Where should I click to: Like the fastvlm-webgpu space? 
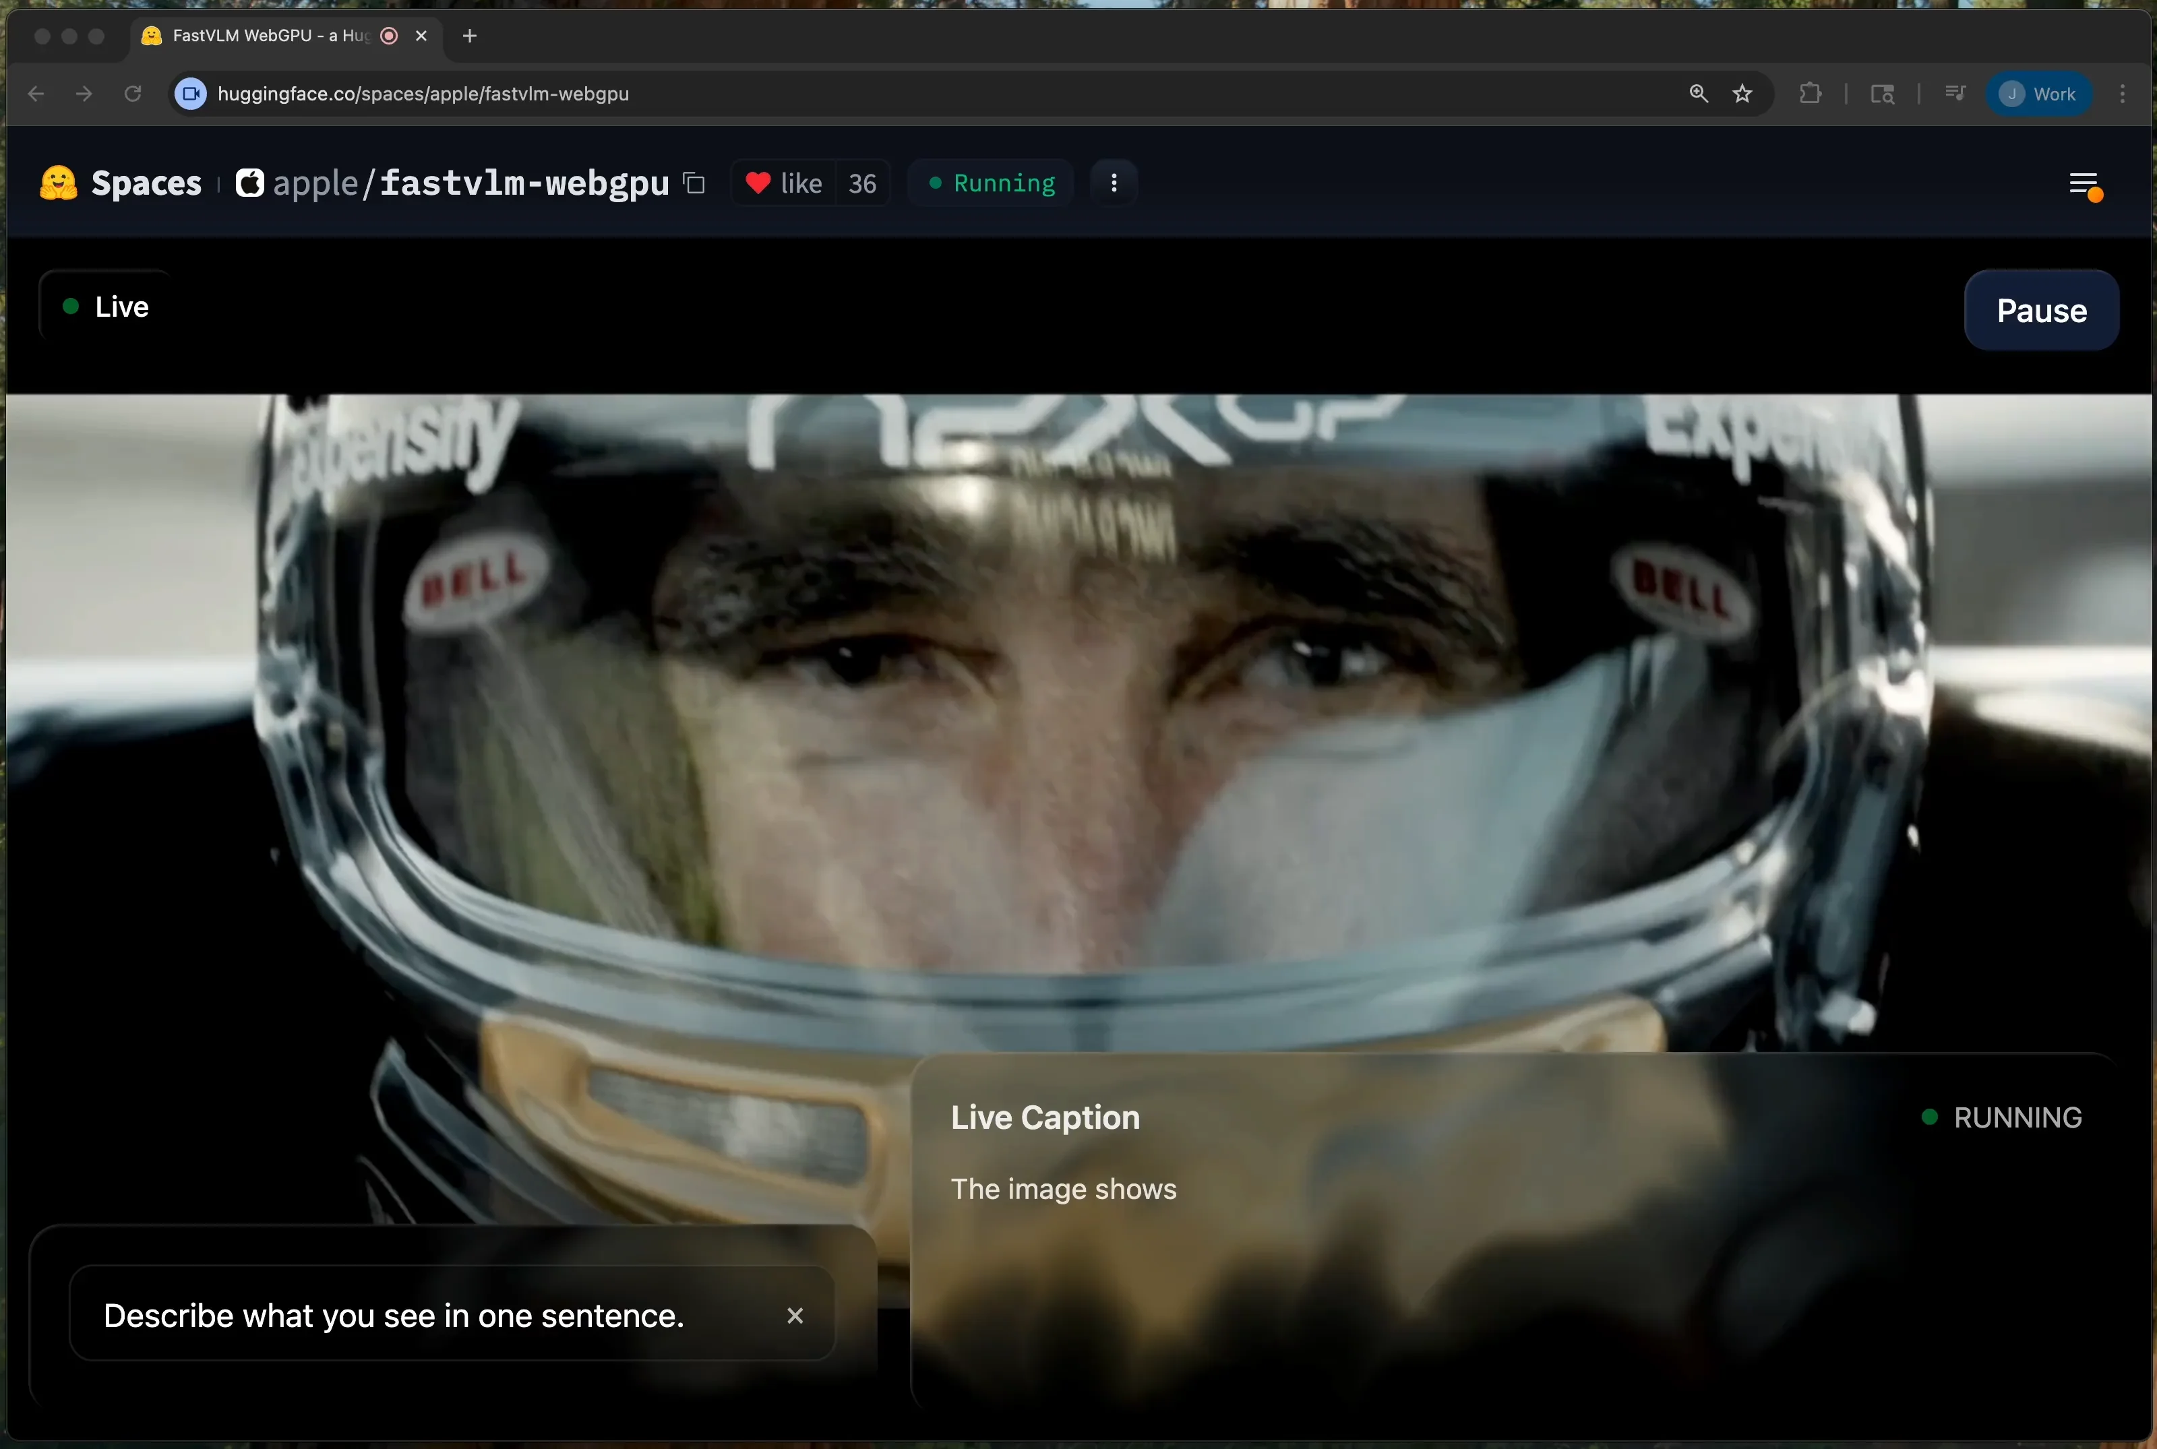click(x=784, y=183)
